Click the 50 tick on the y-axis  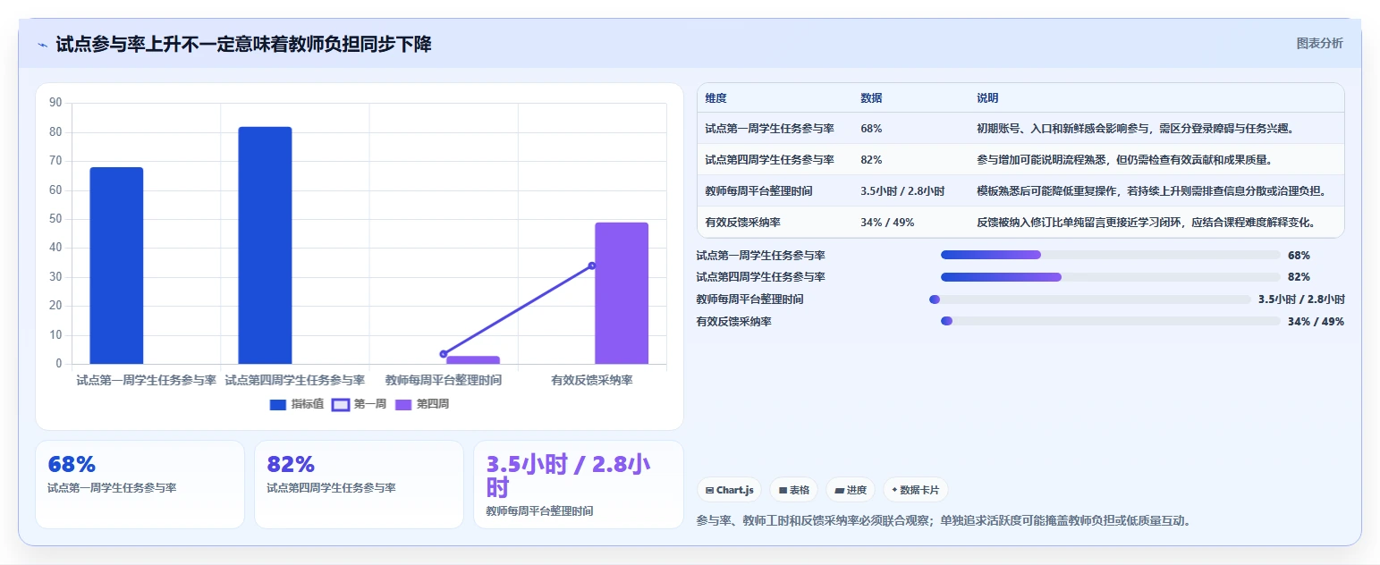tap(55, 219)
